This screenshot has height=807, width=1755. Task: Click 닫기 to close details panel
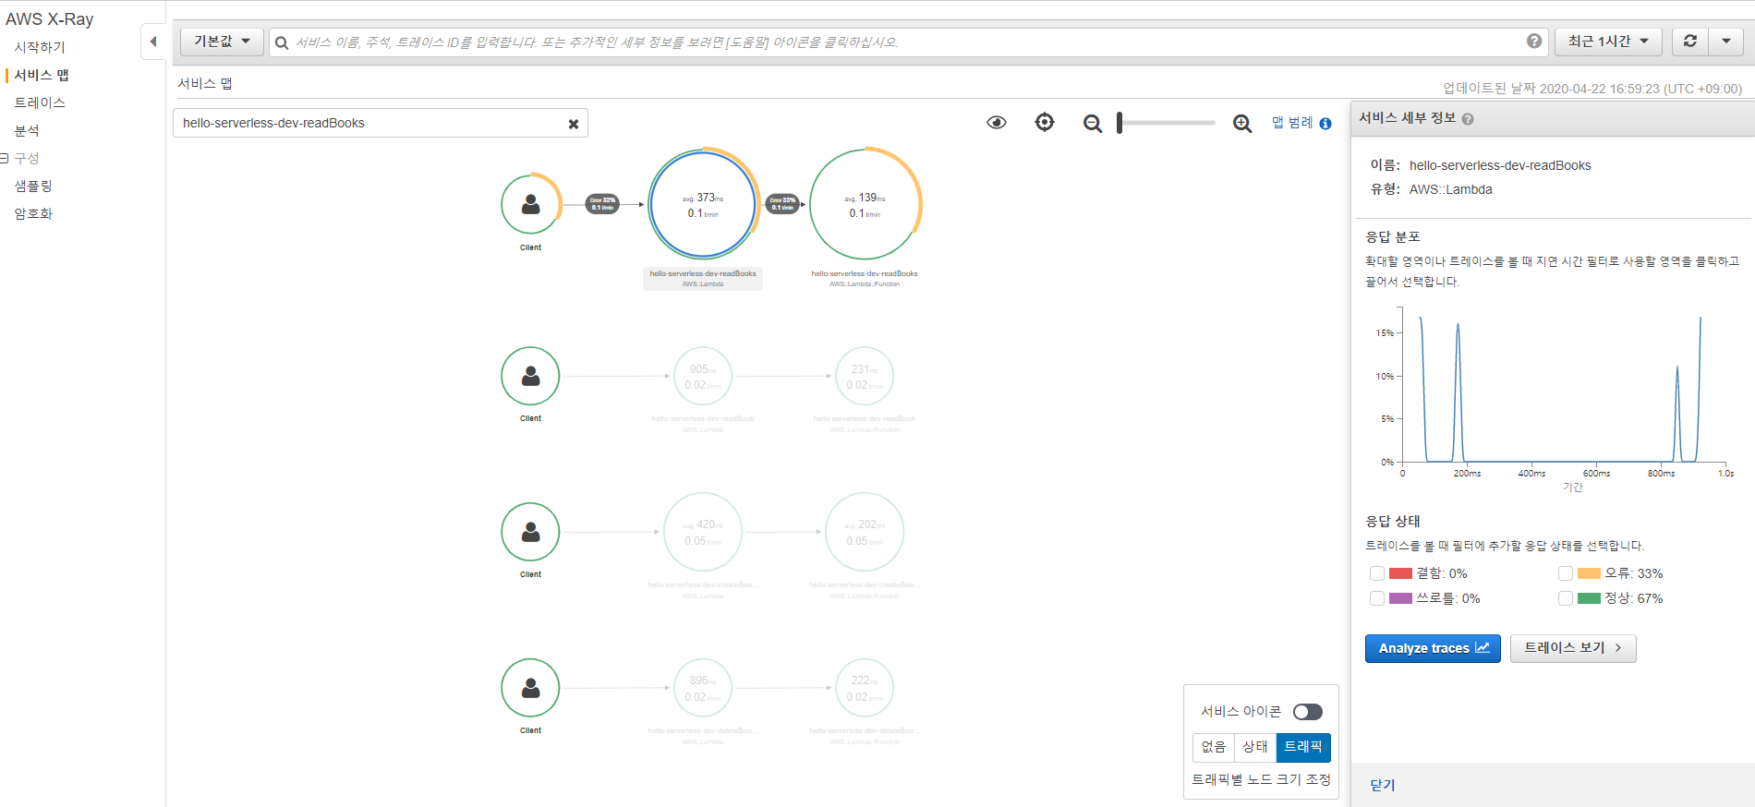[x=1383, y=785]
